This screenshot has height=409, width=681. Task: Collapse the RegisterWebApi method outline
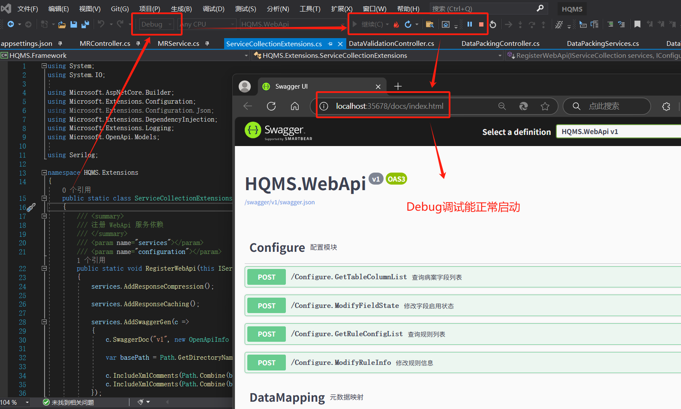(44, 269)
